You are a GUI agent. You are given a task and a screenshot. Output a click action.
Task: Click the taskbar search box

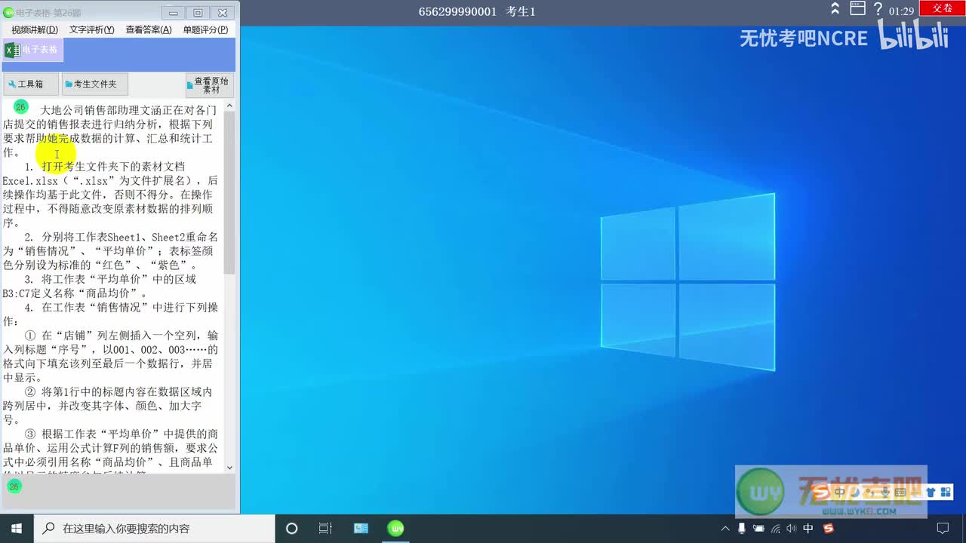tap(155, 529)
